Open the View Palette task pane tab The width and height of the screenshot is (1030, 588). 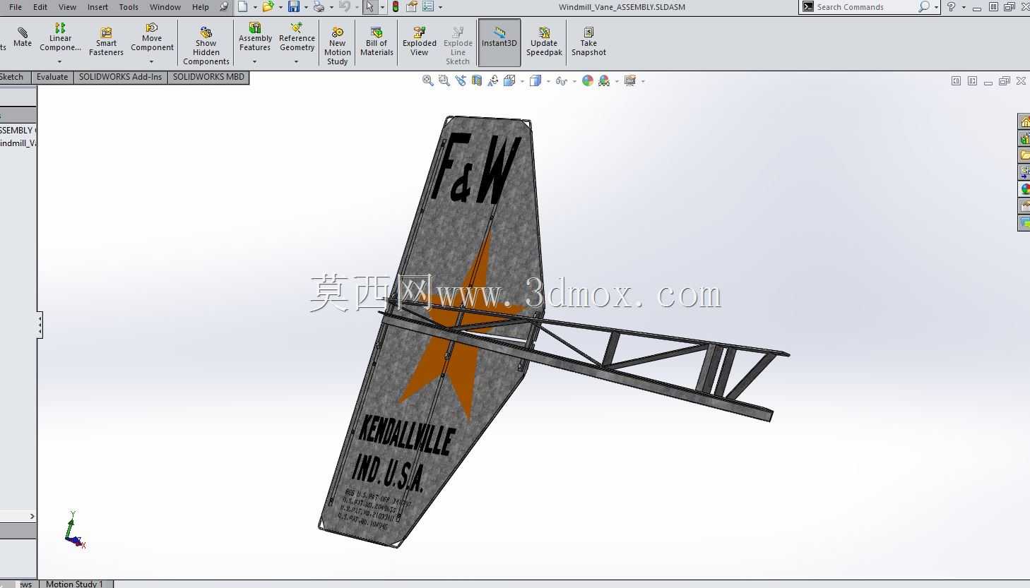point(1024,172)
